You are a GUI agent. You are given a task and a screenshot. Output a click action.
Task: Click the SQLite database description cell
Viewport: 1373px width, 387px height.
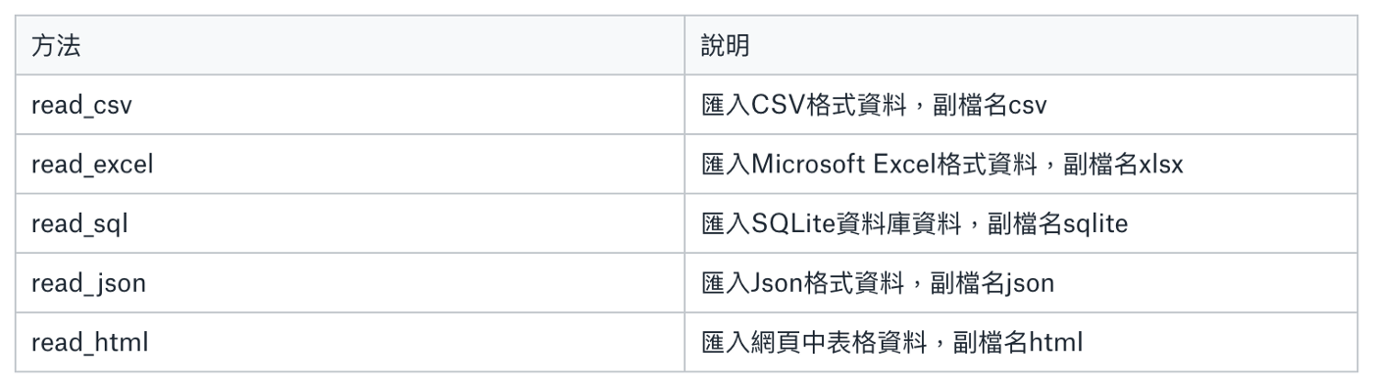(x=1021, y=223)
